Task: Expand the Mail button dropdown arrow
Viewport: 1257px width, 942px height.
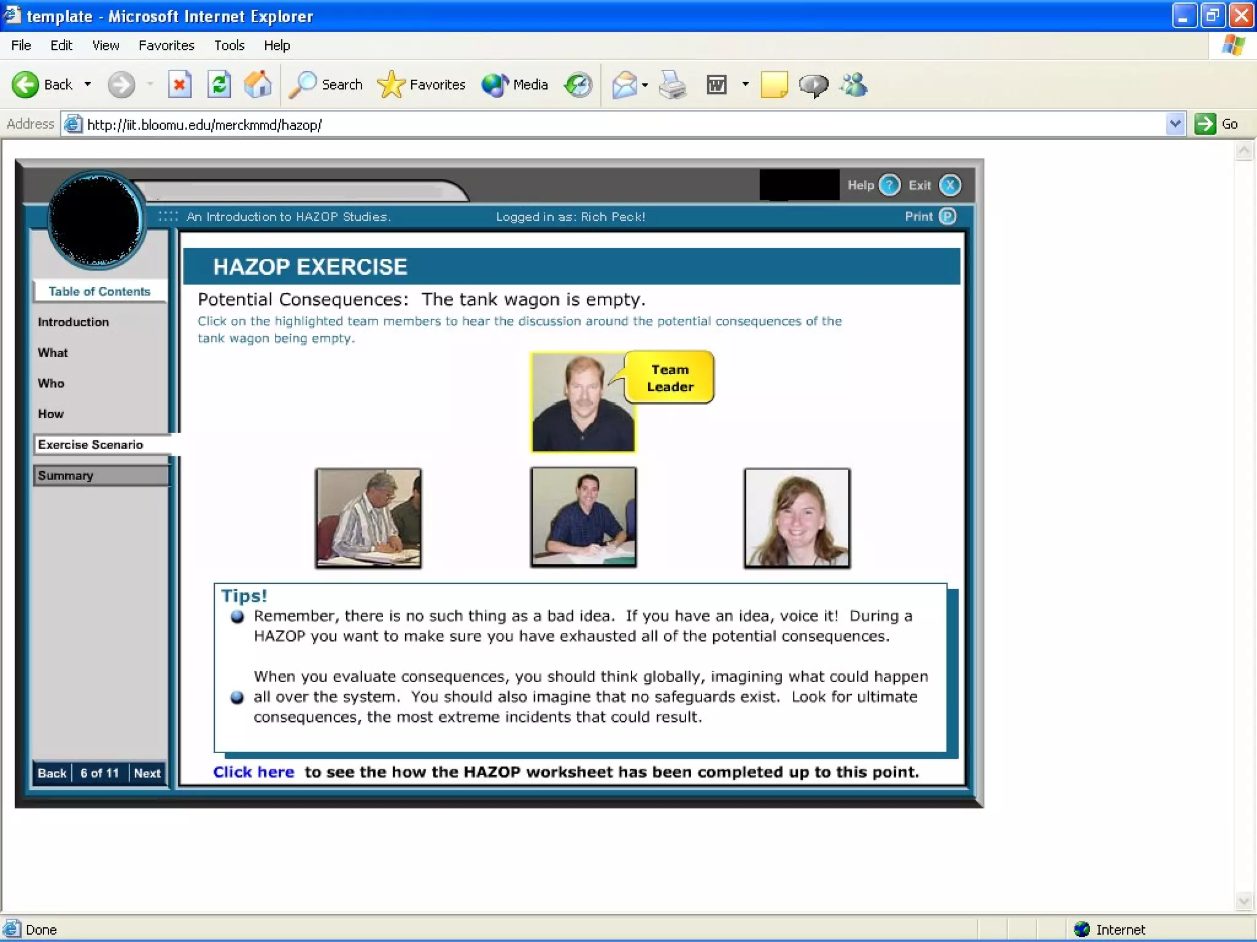Action: (644, 85)
